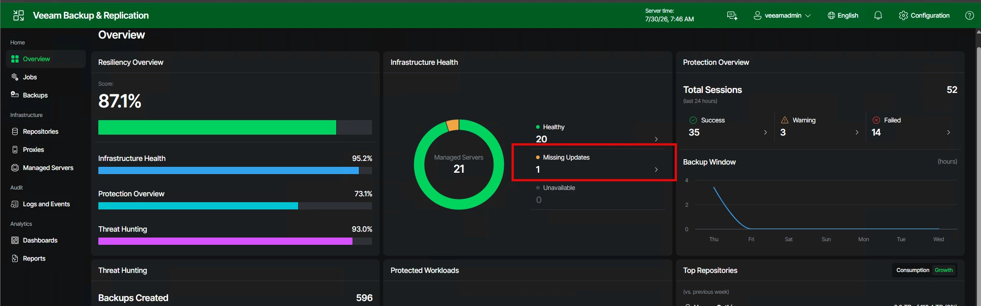Switch Top Repositories to Growth view
The image size is (981, 306).
pyautogui.click(x=943, y=270)
